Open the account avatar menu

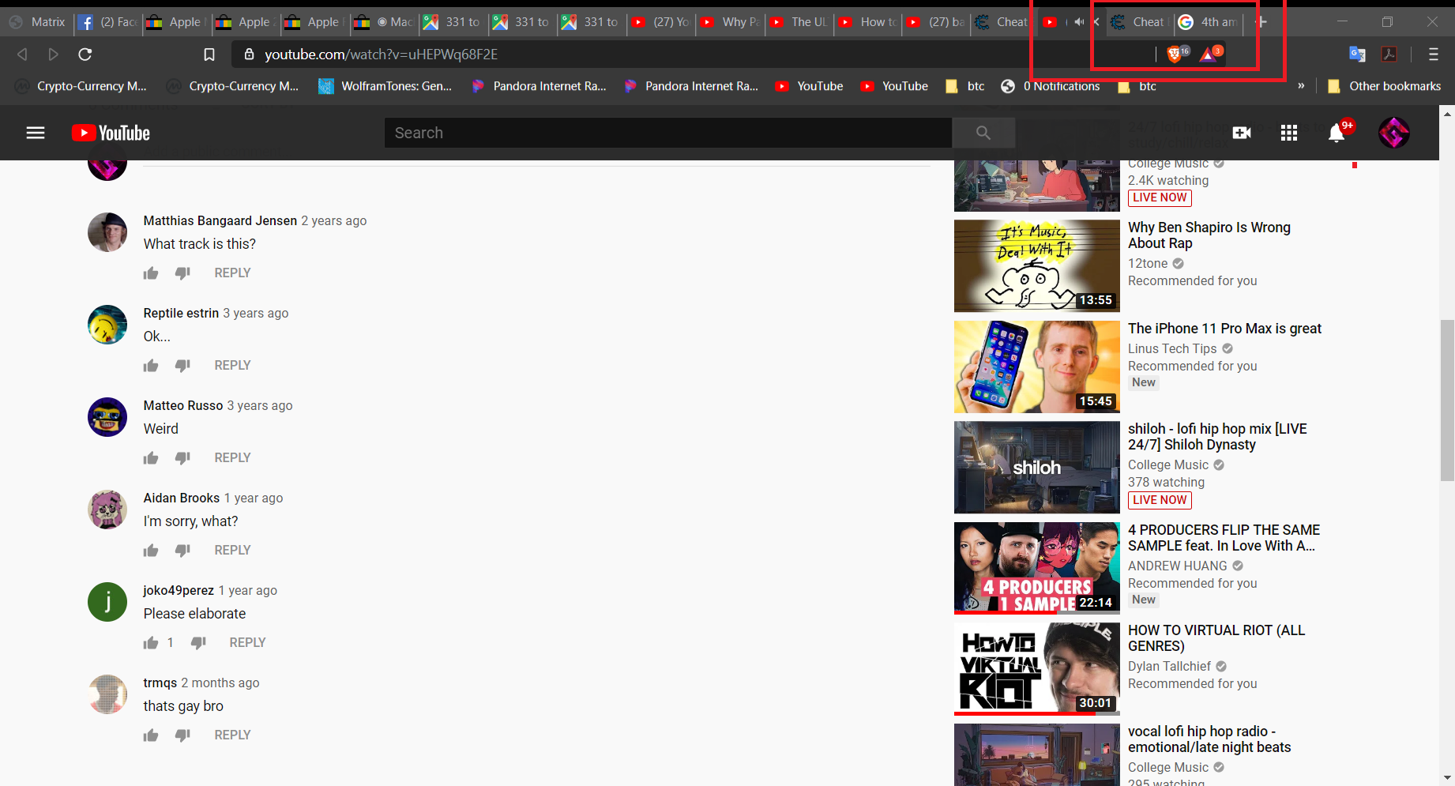click(x=1393, y=133)
